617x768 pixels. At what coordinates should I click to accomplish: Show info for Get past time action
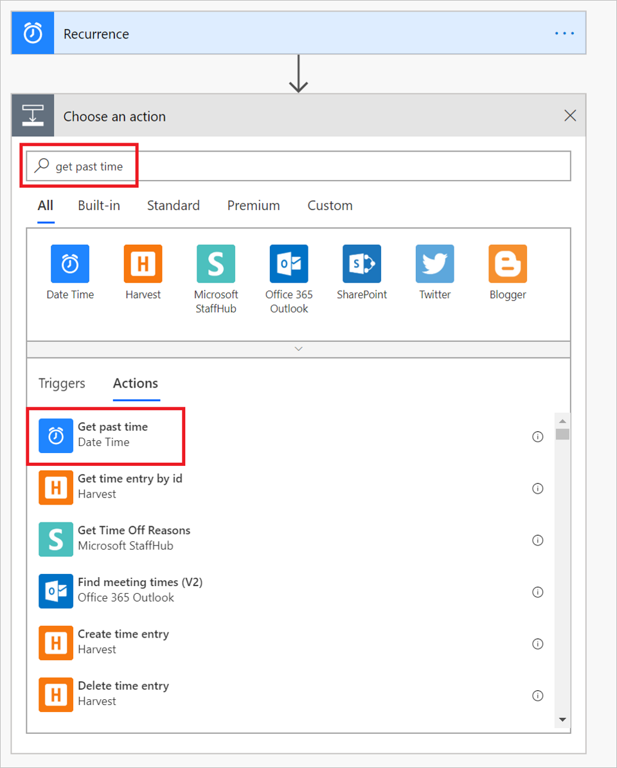pyautogui.click(x=538, y=437)
